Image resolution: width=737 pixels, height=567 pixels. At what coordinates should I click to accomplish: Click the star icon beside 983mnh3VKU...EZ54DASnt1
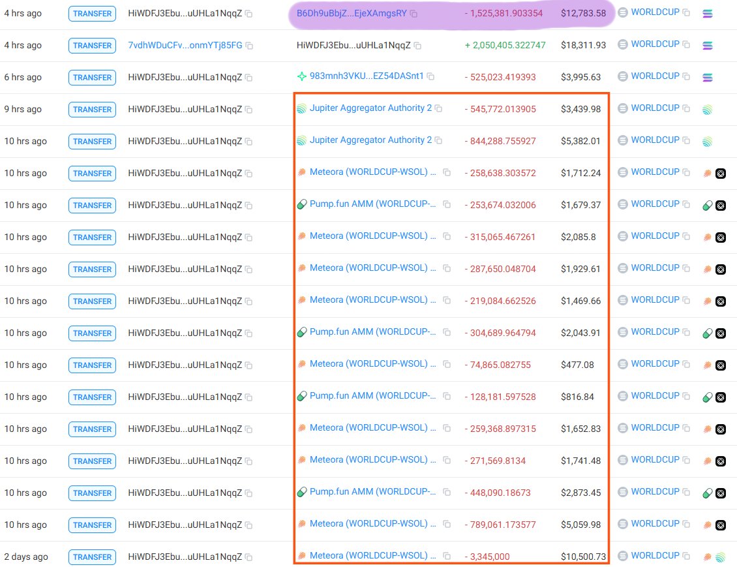click(x=302, y=76)
